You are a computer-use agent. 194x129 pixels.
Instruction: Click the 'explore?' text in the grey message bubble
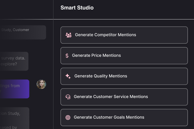coord(9,64)
